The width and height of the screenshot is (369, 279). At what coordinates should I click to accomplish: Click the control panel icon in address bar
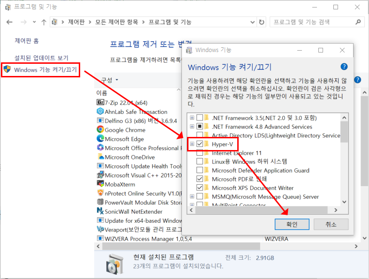pyautogui.click(x=54, y=22)
